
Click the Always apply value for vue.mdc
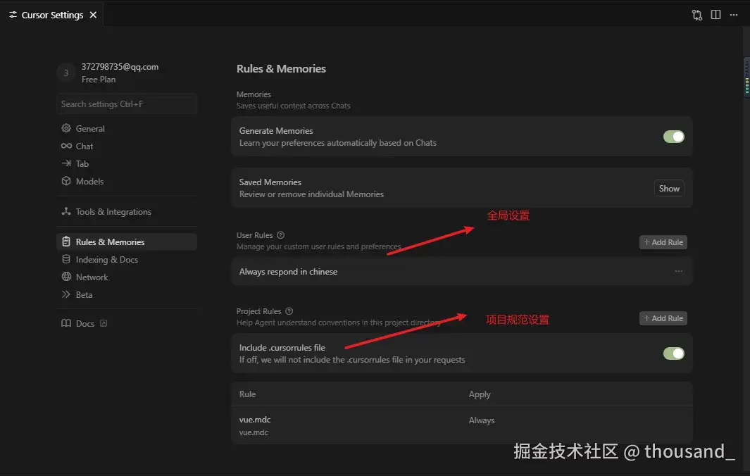click(x=482, y=420)
